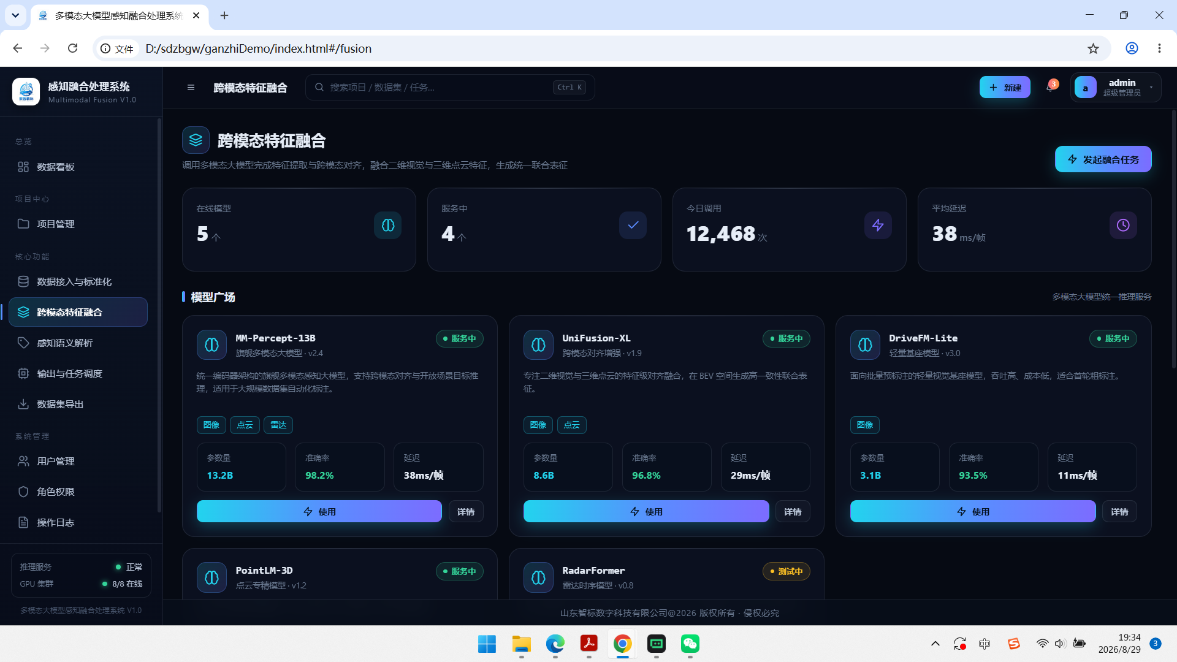Click 使用 button for MM-Percept-13B
Screen dimensions: 1177x662
click(319, 511)
